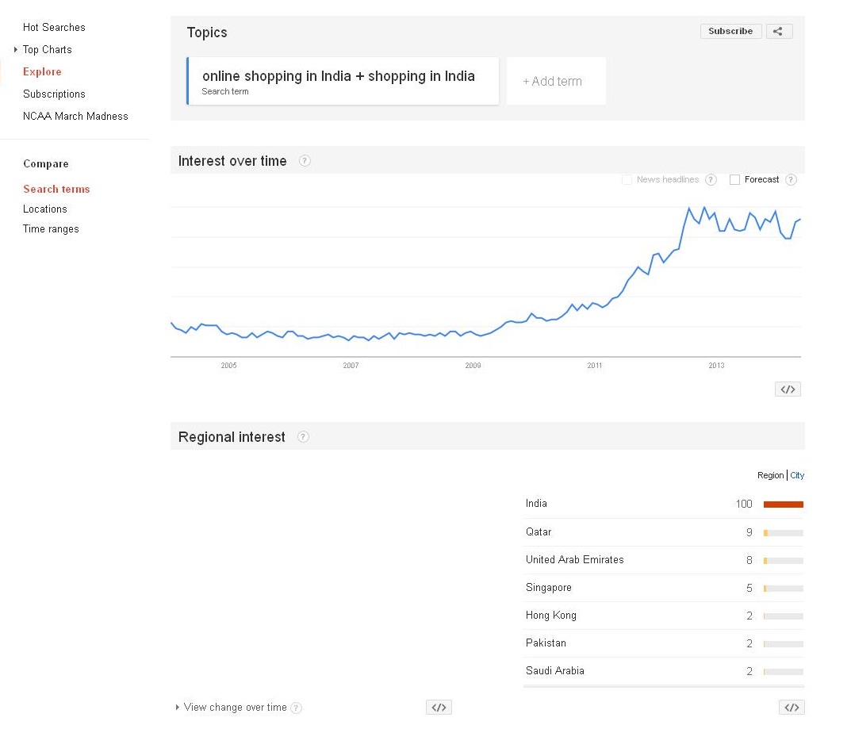Click embed code icon below the regional list
851x729 pixels.
(791, 708)
